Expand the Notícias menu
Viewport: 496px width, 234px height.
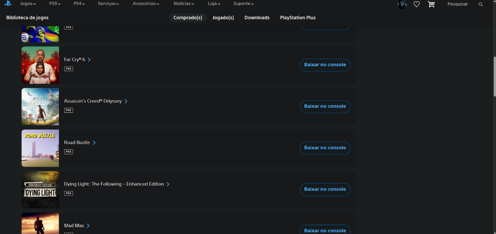click(184, 4)
